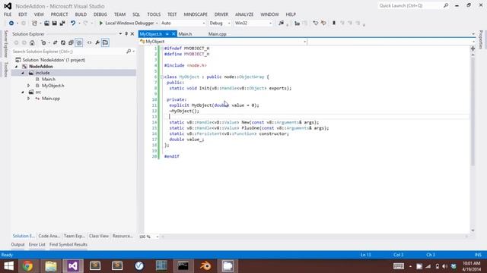Open Solution Explorer window options dropdown

tap(120, 33)
